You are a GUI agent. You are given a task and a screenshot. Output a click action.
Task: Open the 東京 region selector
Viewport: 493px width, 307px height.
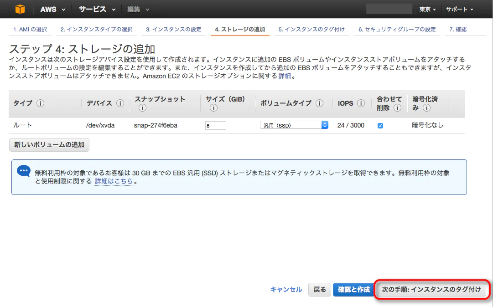click(x=428, y=10)
